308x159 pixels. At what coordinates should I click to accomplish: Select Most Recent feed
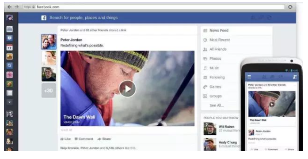[220, 40]
